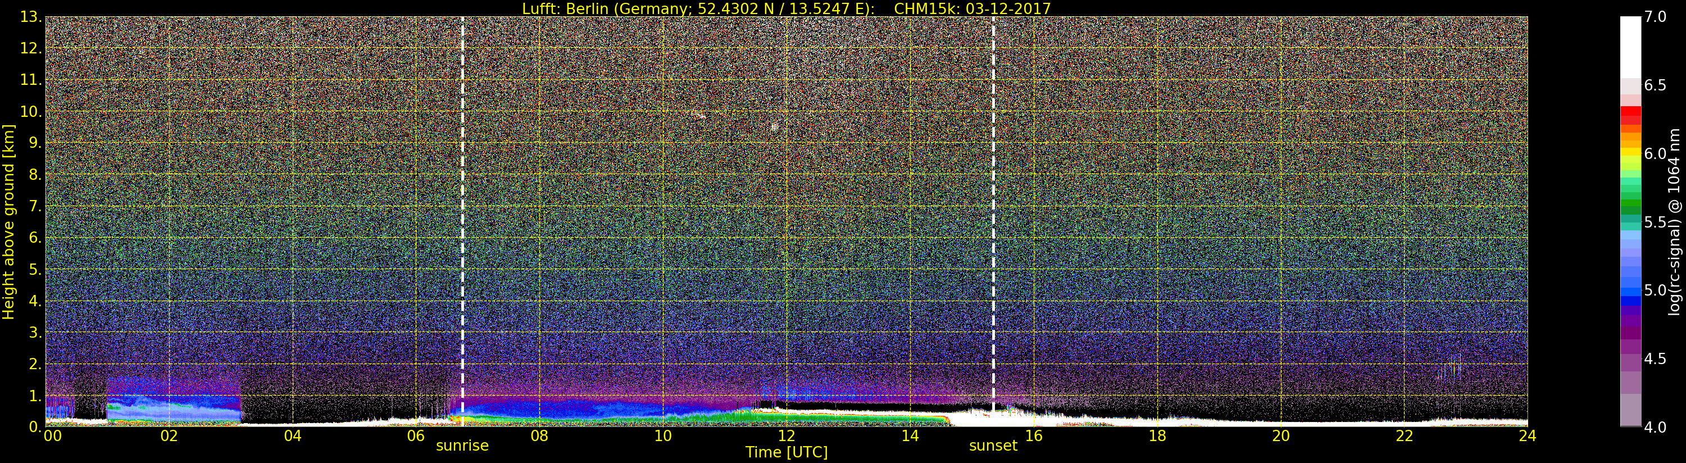
Task: Click the '13.' height axis tick label
Action: tap(31, 17)
